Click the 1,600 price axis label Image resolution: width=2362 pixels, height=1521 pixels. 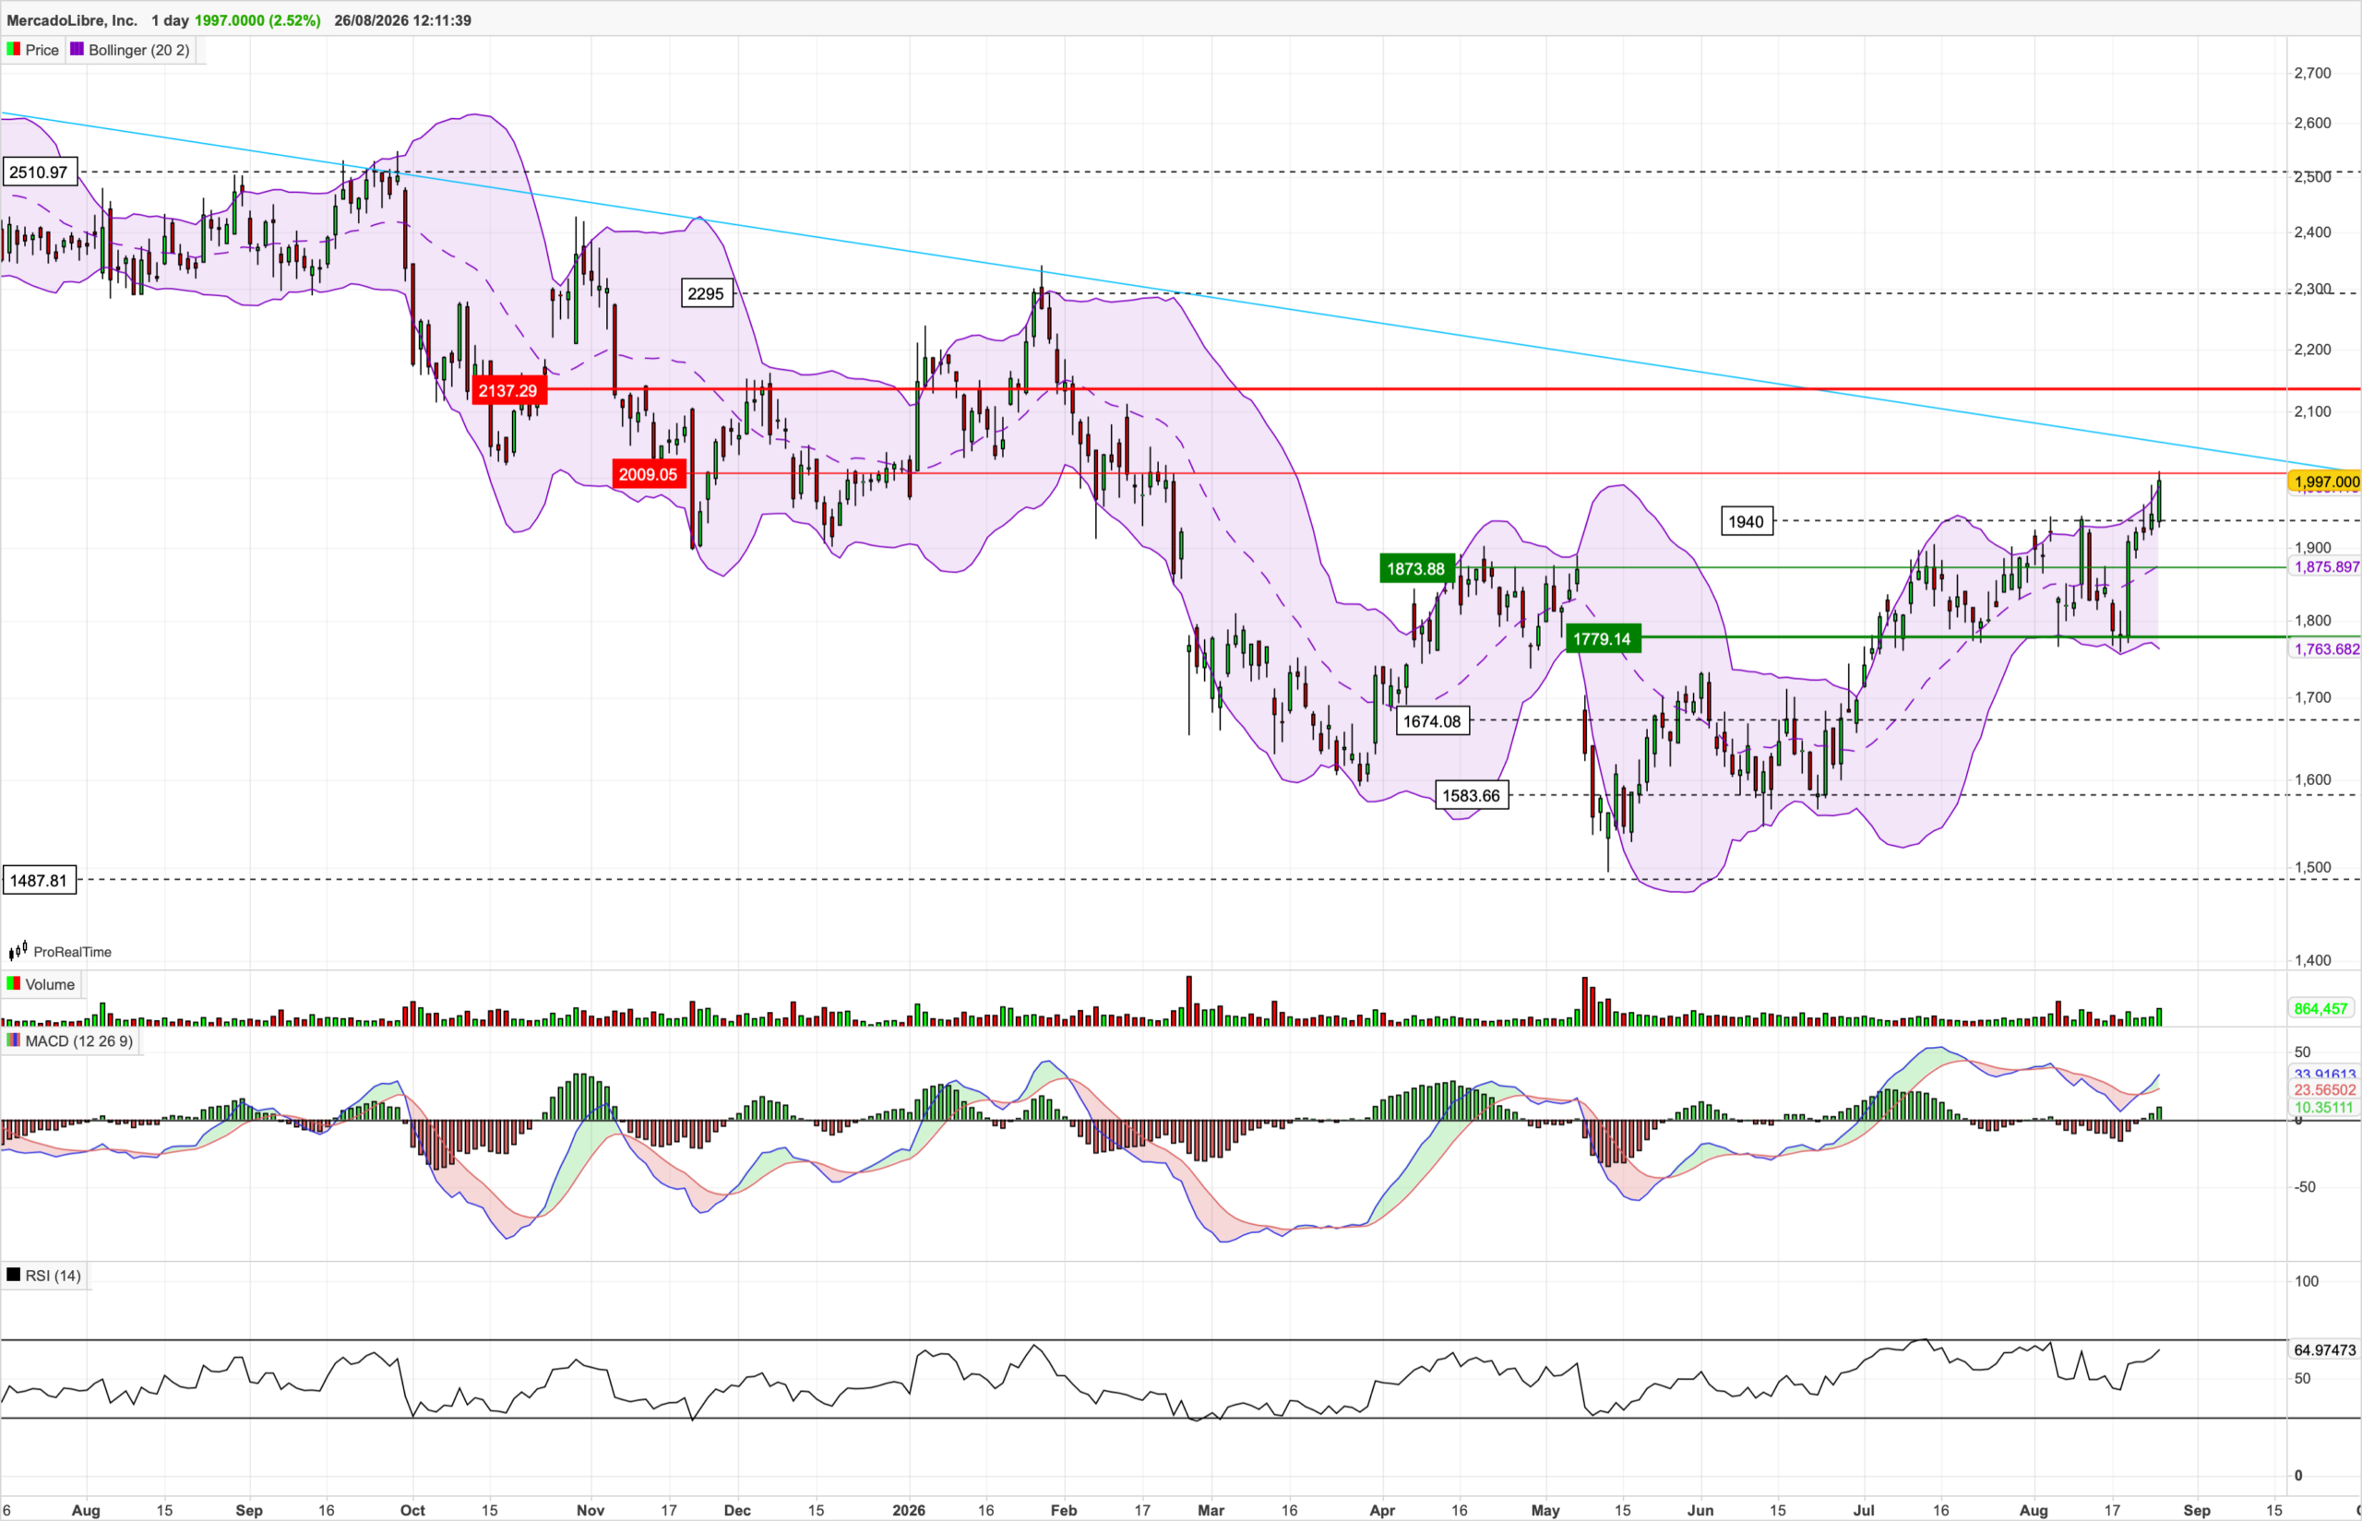coord(2311,779)
